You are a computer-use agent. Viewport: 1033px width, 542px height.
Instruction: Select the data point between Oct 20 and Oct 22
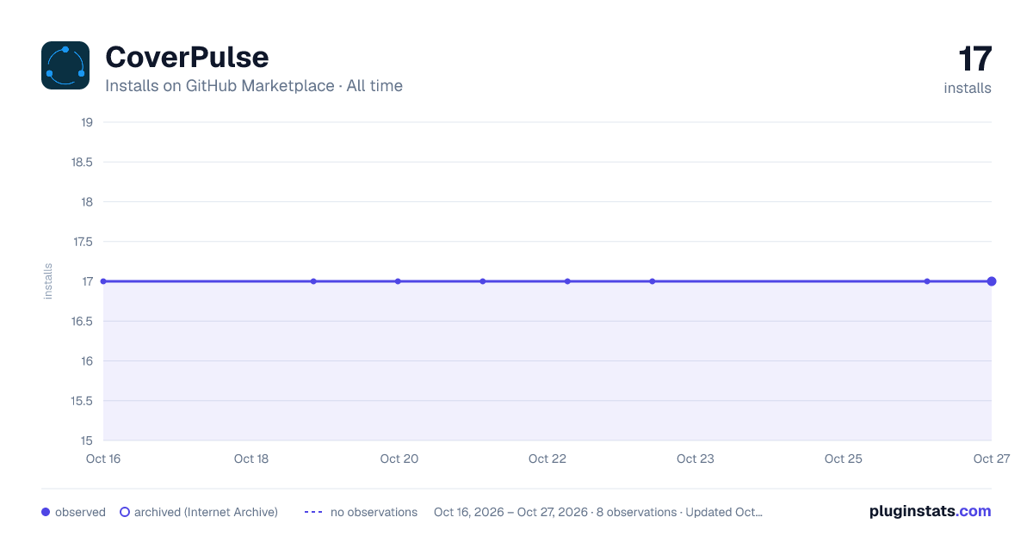[483, 281]
